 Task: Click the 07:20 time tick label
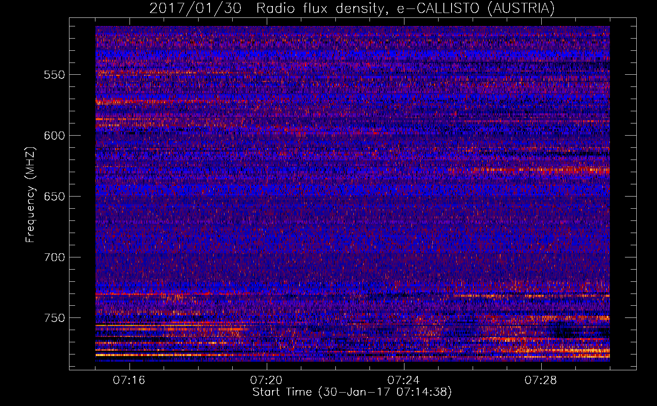266,380
